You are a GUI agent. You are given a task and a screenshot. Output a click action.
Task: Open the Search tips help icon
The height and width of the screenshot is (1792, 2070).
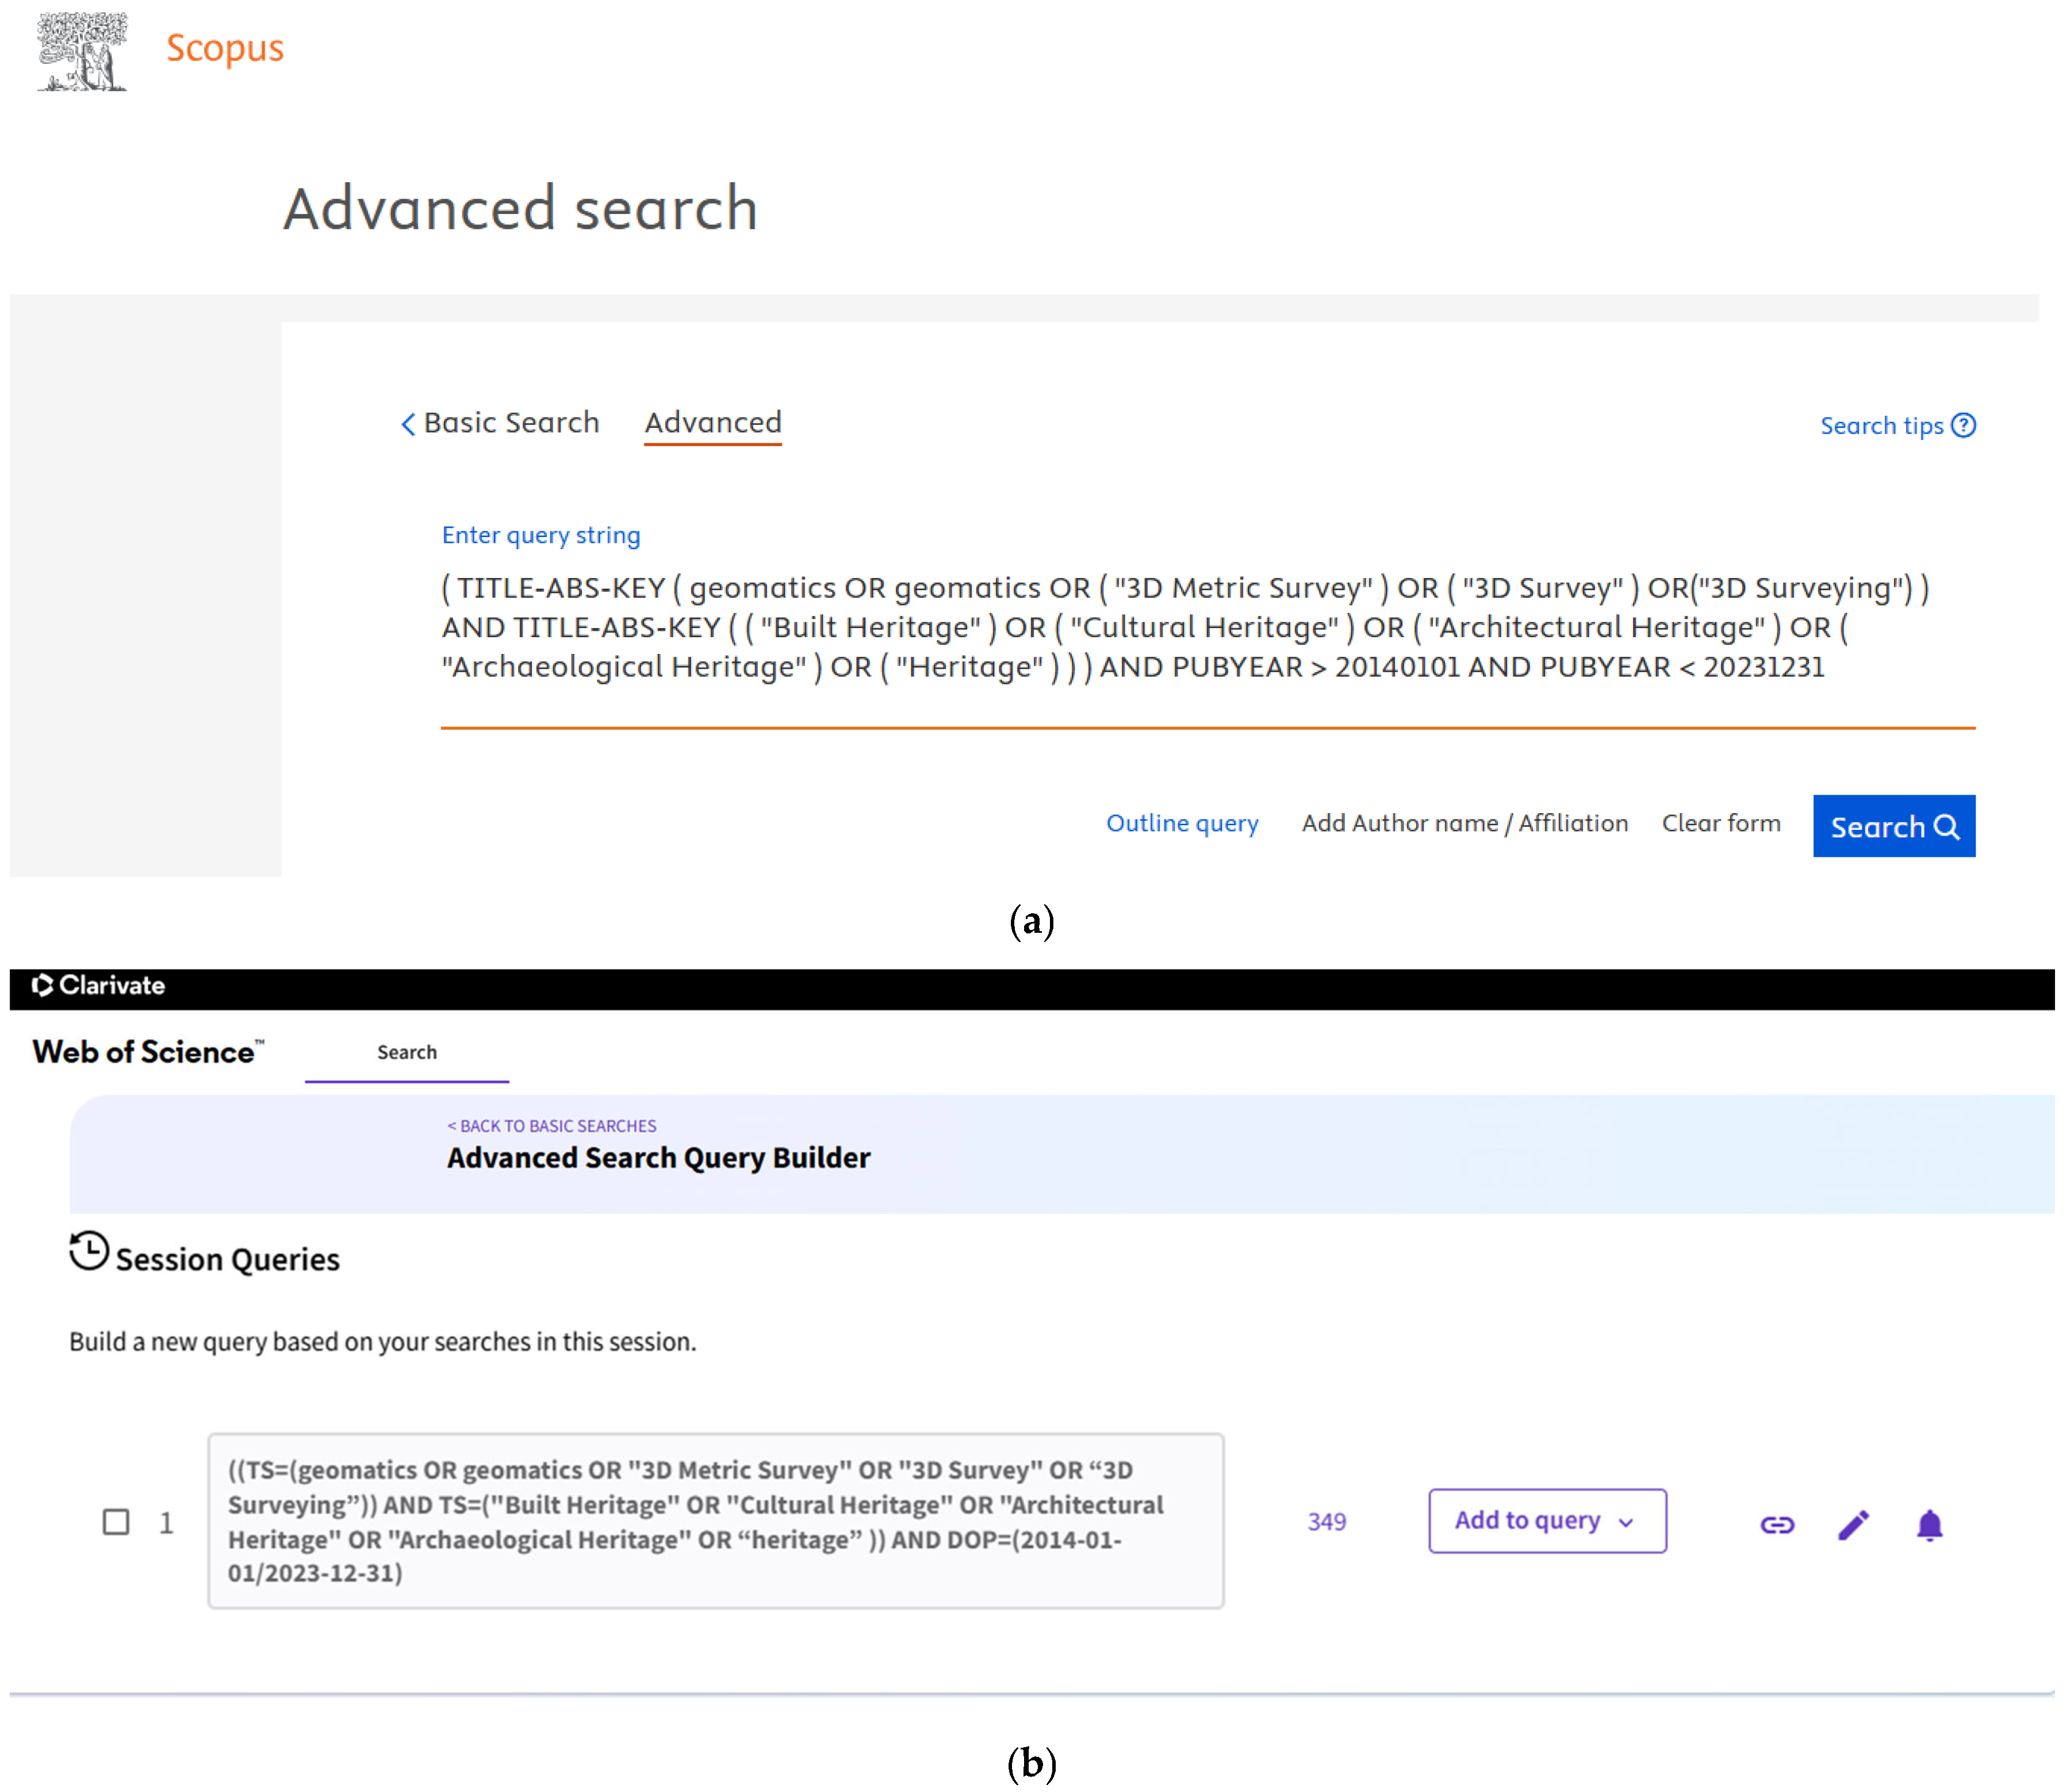click(1963, 426)
